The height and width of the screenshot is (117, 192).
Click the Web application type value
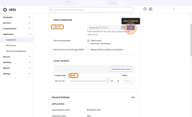click(89, 116)
